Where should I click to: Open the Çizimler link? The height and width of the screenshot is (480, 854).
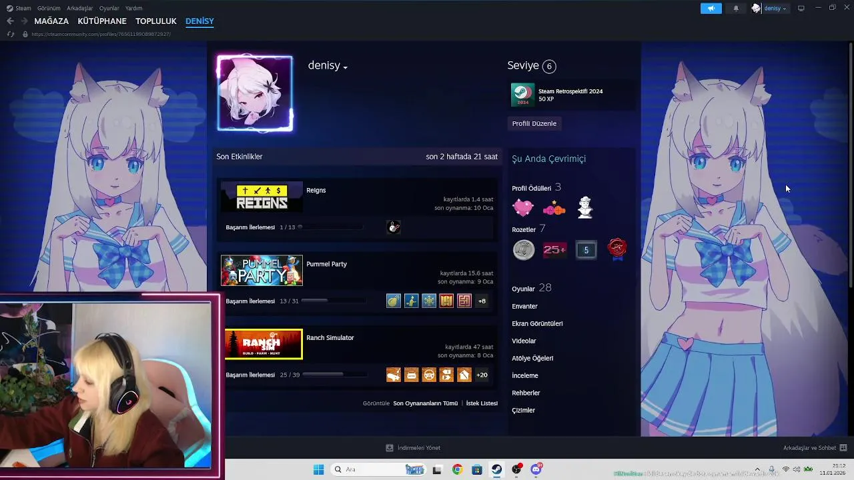(x=523, y=411)
